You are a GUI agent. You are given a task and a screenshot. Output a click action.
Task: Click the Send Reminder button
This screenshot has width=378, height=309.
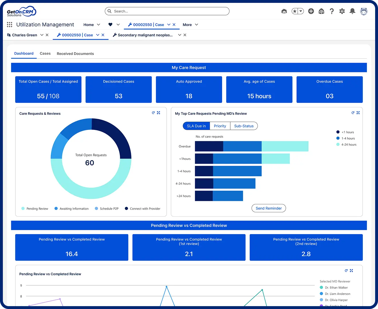click(269, 208)
